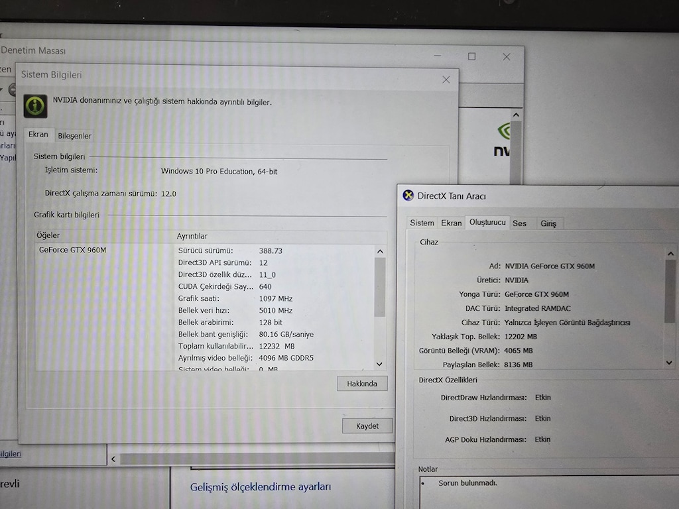Image resolution: width=679 pixels, height=509 pixels.
Task: Open Gelişmiş ölçeklendirme ayarları link
Action: click(x=260, y=487)
